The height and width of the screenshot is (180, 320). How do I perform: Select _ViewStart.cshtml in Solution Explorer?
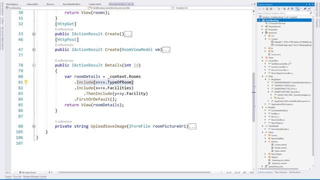279,163
